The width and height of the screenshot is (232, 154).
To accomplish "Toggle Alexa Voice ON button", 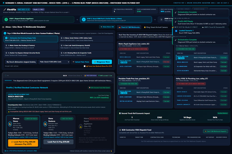I will coord(107,27).
